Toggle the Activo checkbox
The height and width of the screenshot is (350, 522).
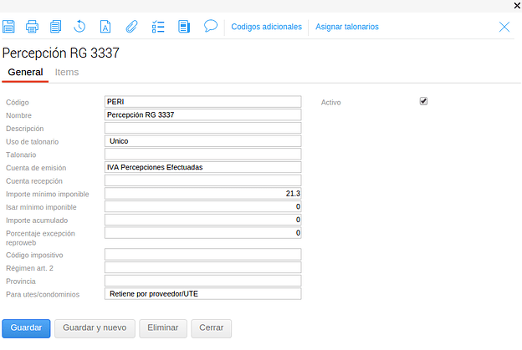(x=423, y=101)
